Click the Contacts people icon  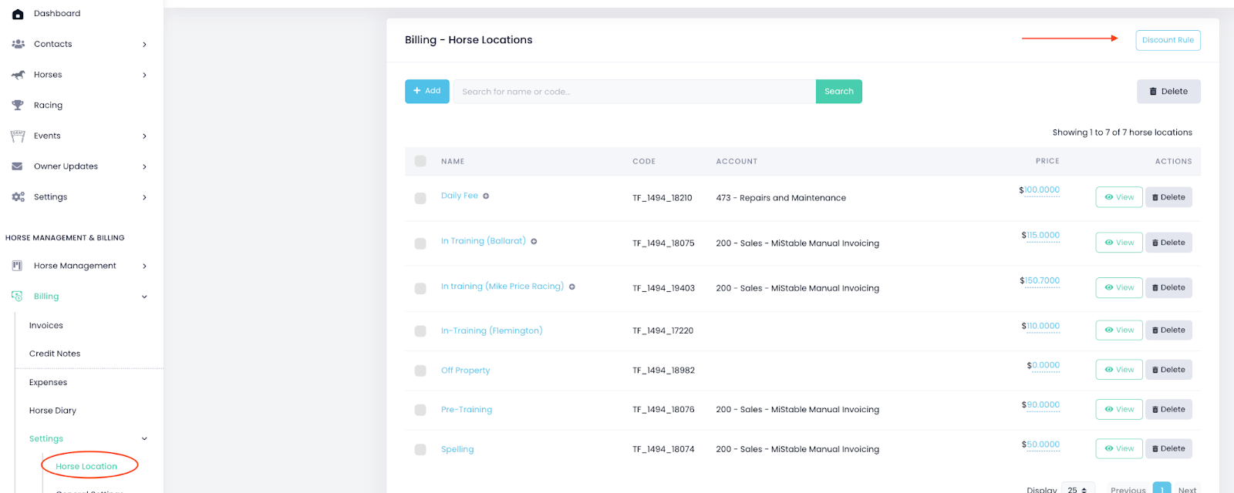click(x=18, y=44)
